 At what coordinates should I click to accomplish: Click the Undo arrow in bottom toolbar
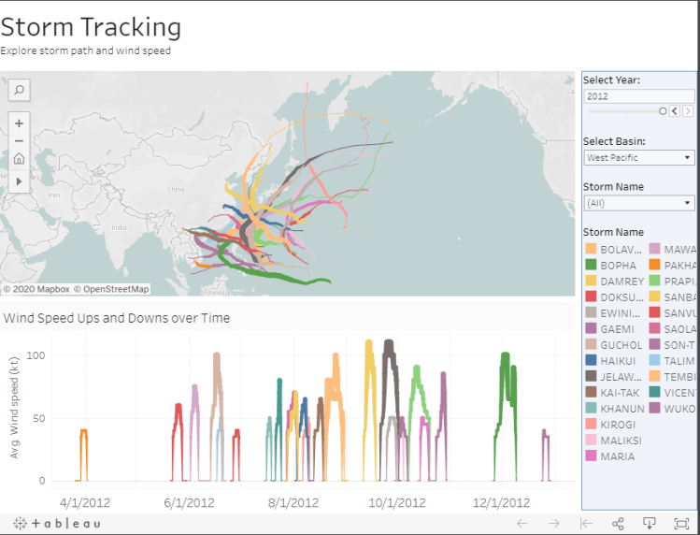[522, 524]
